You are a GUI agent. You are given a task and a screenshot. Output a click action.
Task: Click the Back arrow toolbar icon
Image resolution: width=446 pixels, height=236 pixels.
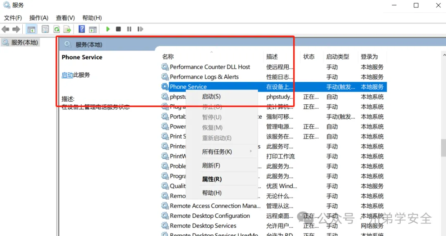(x=5, y=29)
